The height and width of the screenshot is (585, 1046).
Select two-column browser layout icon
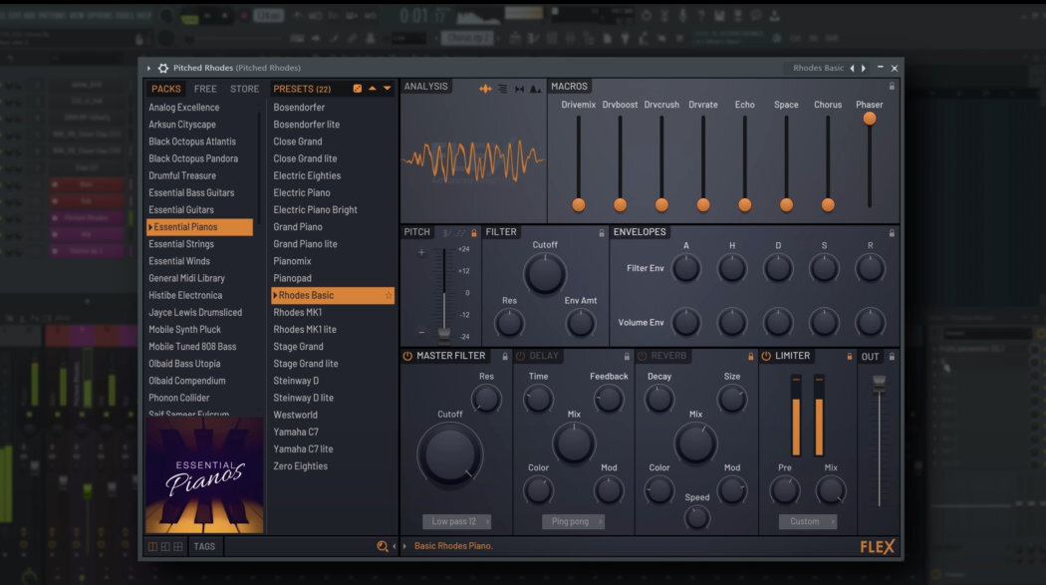coord(165,546)
